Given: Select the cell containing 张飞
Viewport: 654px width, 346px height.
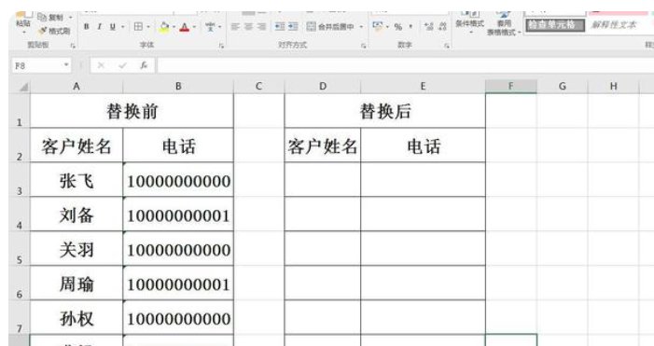Looking at the screenshot, I should (x=77, y=180).
